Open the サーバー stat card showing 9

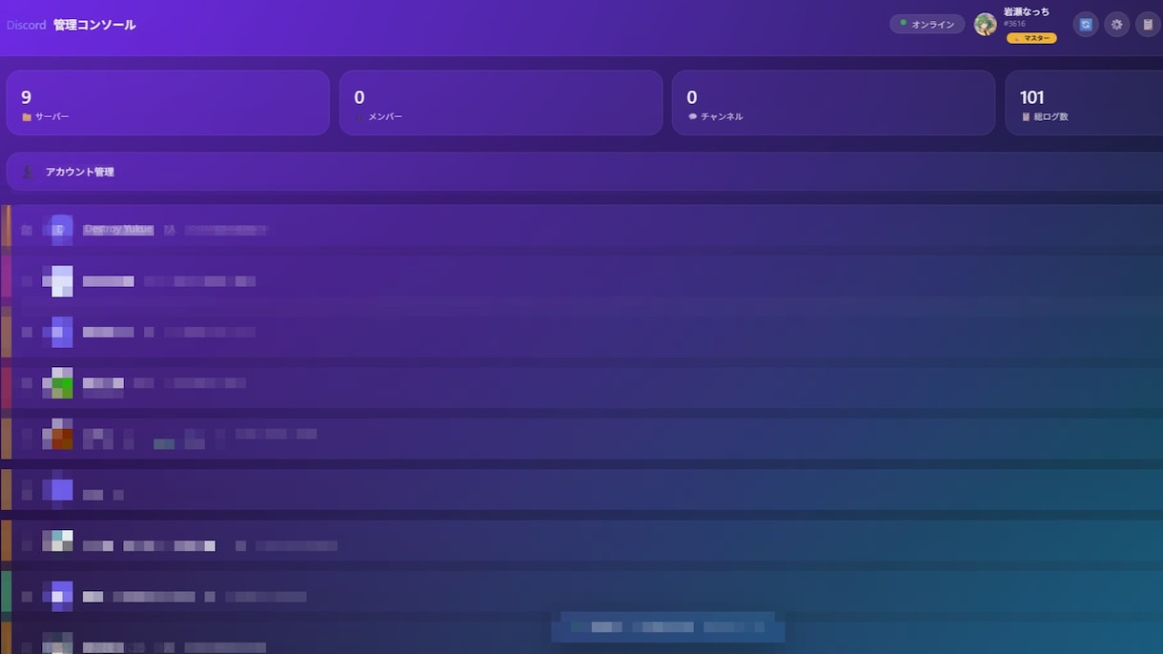(168, 103)
